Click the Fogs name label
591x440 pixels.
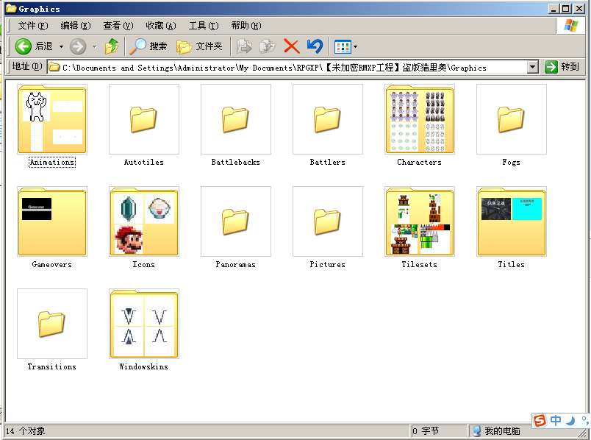tap(512, 163)
